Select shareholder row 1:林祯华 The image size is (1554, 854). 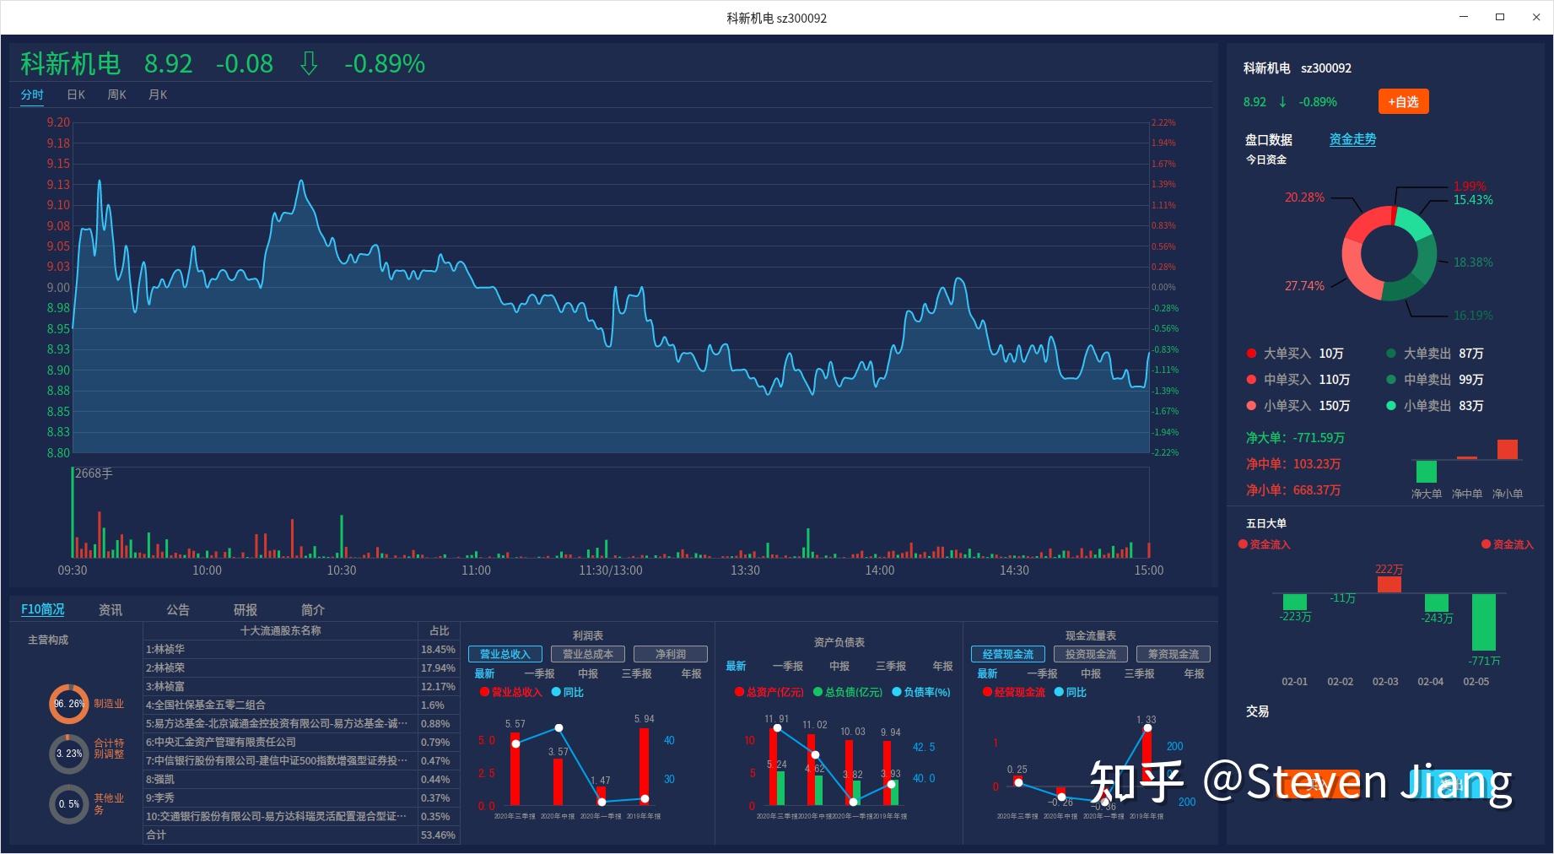point(301,650)
